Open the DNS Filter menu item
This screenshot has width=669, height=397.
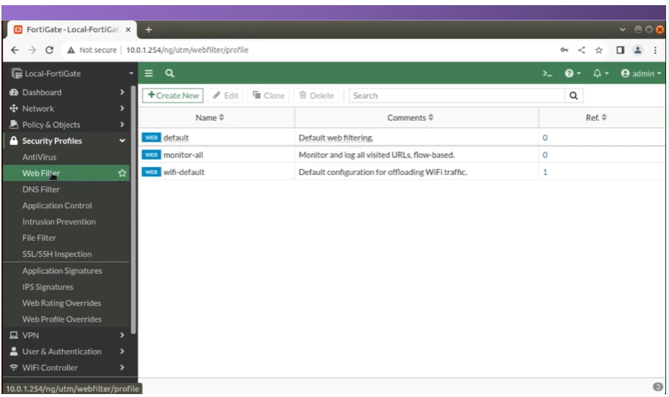point(41,189)
